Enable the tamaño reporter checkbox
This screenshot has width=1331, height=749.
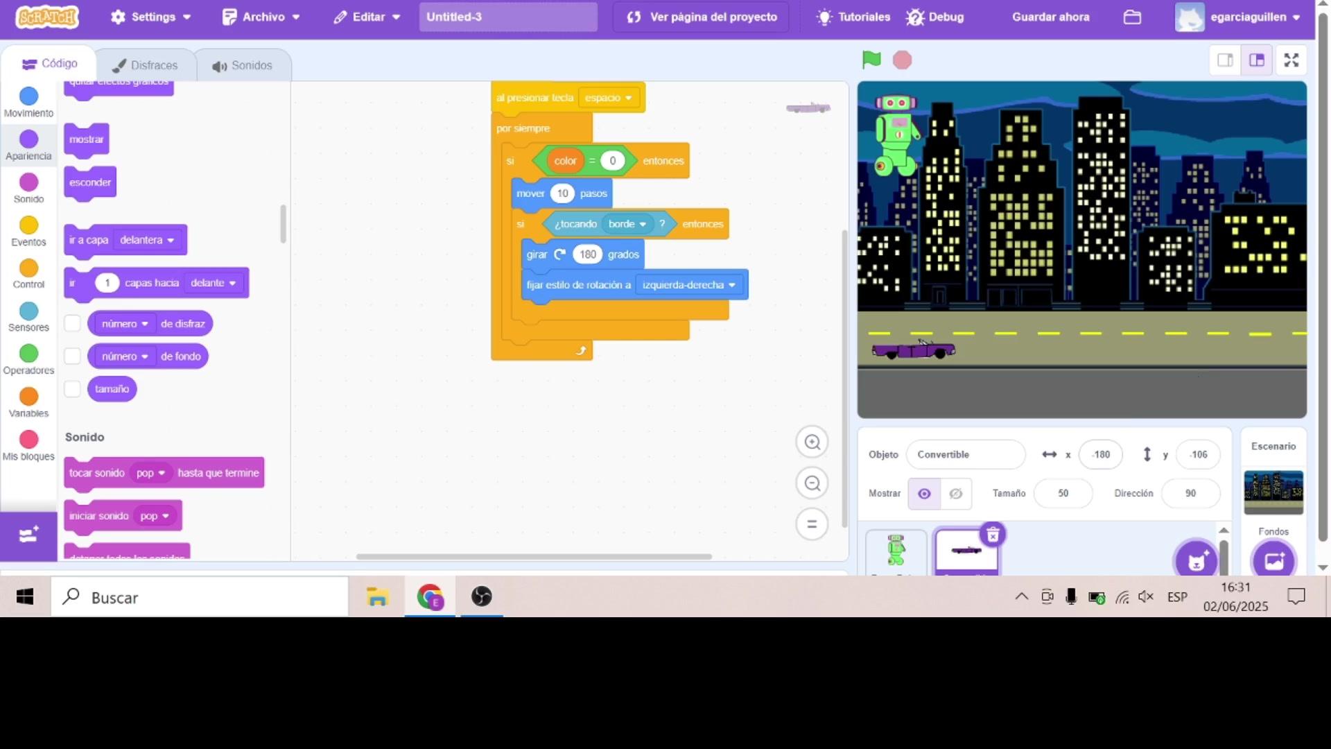(72, 389)
